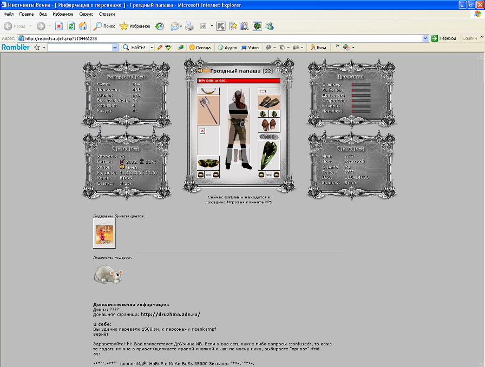Click the Rambler spell-check icon
This screenshot has width=485, height=367.
(x=168, y=48)
